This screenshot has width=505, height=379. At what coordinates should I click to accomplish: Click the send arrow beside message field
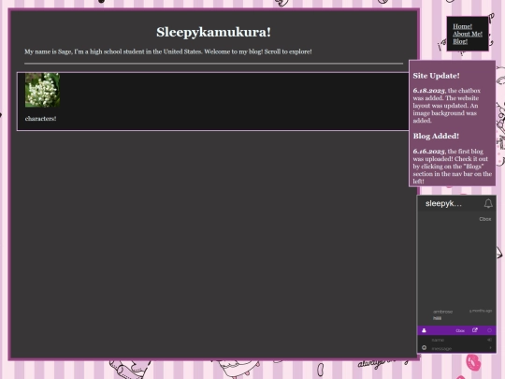coord(490,348)
